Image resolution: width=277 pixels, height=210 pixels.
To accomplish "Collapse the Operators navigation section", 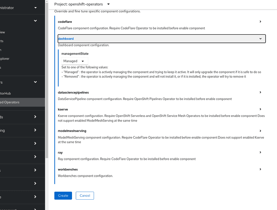I will pyautogui.click(x=35, y=82).
